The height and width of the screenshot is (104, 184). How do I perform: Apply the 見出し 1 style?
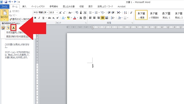pos(166,15)
